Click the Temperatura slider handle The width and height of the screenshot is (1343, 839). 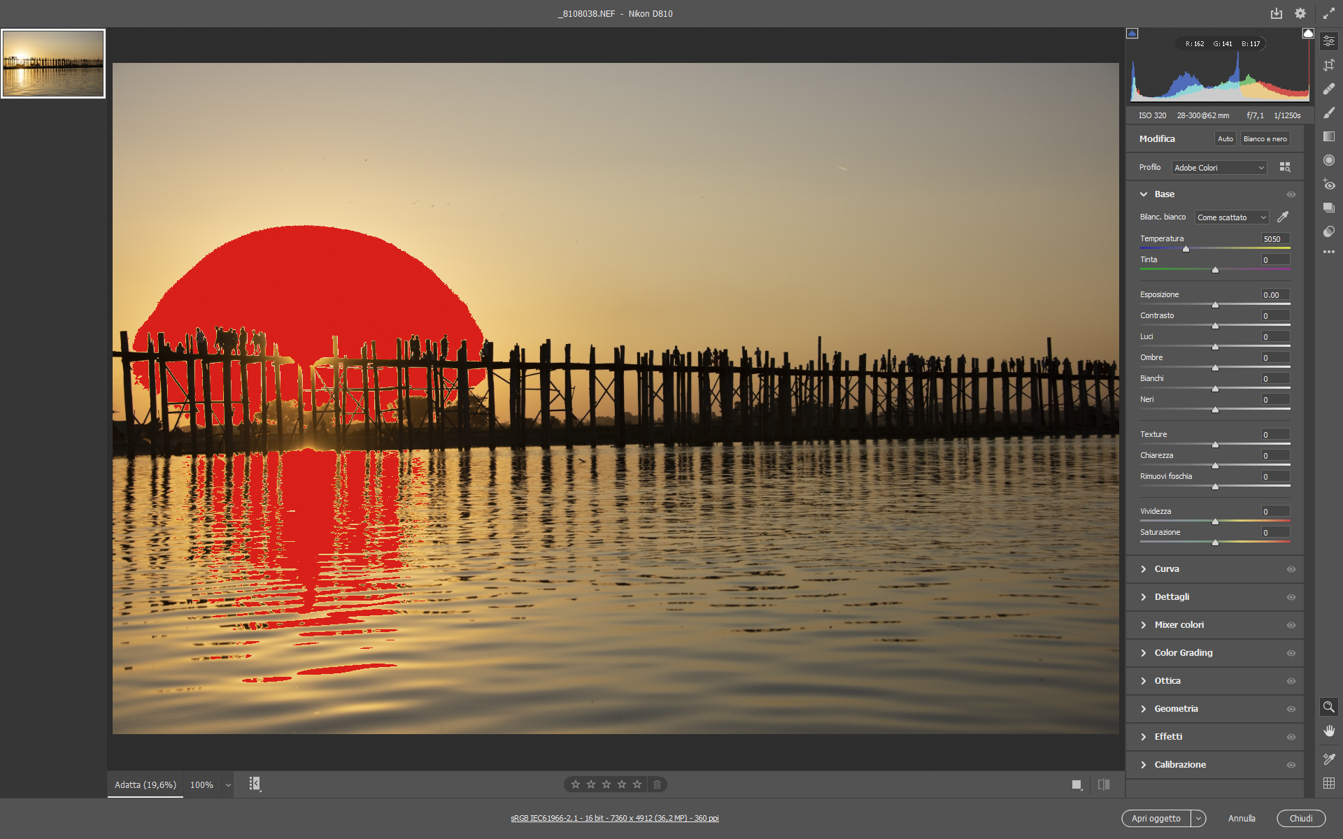click(x=1186, y=249)
